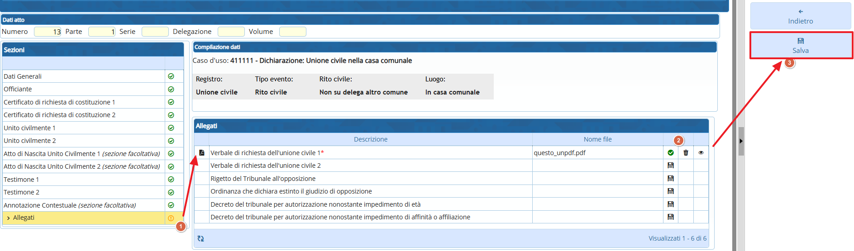The width and height of the screenshot is (854, 251).
Task: Upload file for Ordinanza estinto giudizio row
Action: coord(670,191)
